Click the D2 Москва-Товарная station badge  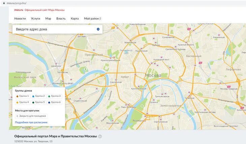click(229, 87)
